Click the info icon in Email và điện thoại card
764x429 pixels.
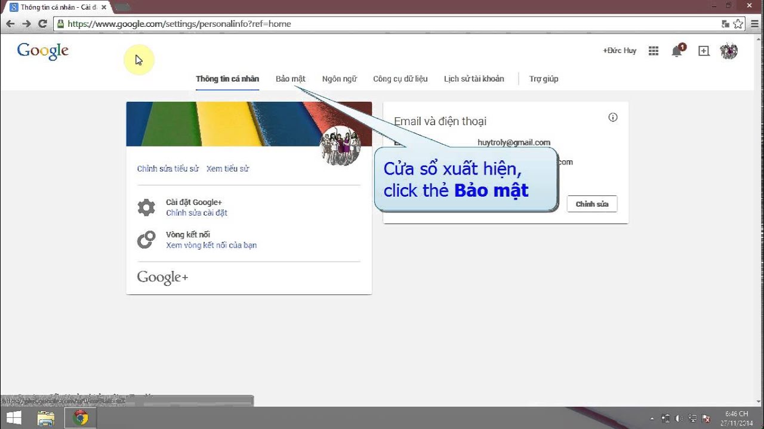click(613, 117)
